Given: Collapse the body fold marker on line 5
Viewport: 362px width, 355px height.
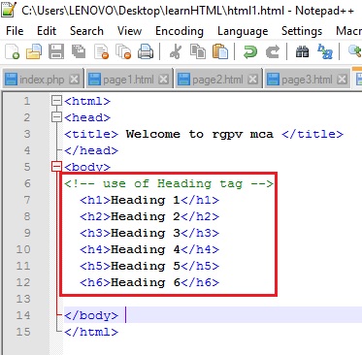Looking at the screenshot, I should coord(56,167).
